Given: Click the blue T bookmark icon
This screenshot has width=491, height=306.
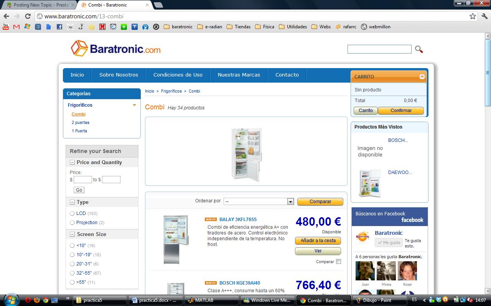Looking at the screenshot, I should [134, 27].
